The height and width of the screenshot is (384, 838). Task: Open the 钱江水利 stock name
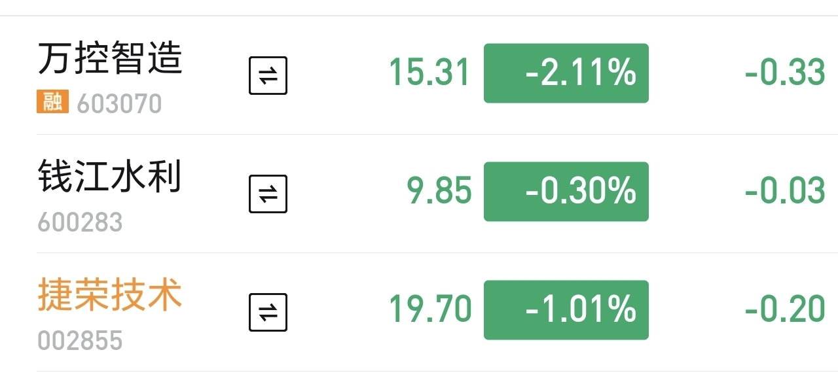(x=110, y=177)
